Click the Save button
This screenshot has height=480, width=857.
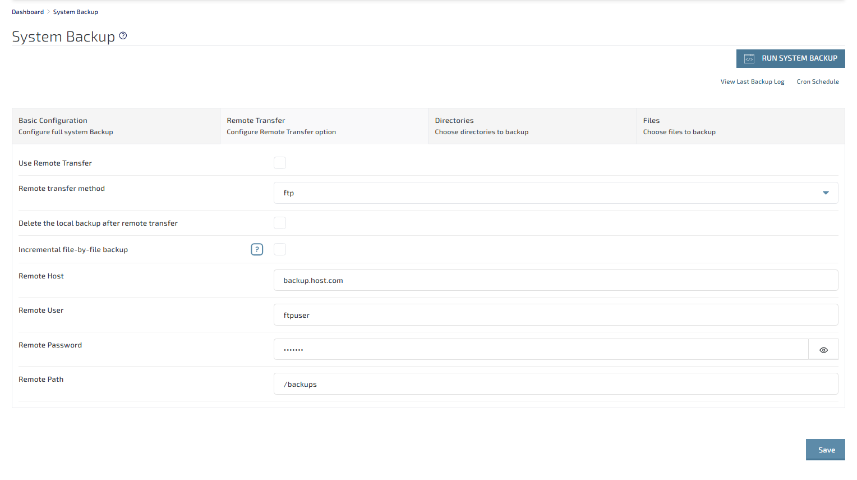[x=825, y=450]
